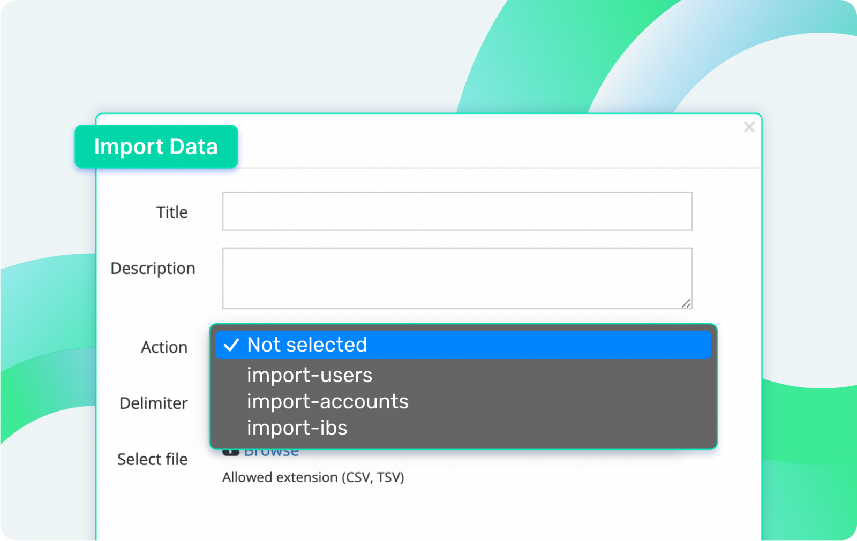Select the import-users action
Image resolution: width=857 pixels, height=541 pixels.
[310, 375]
